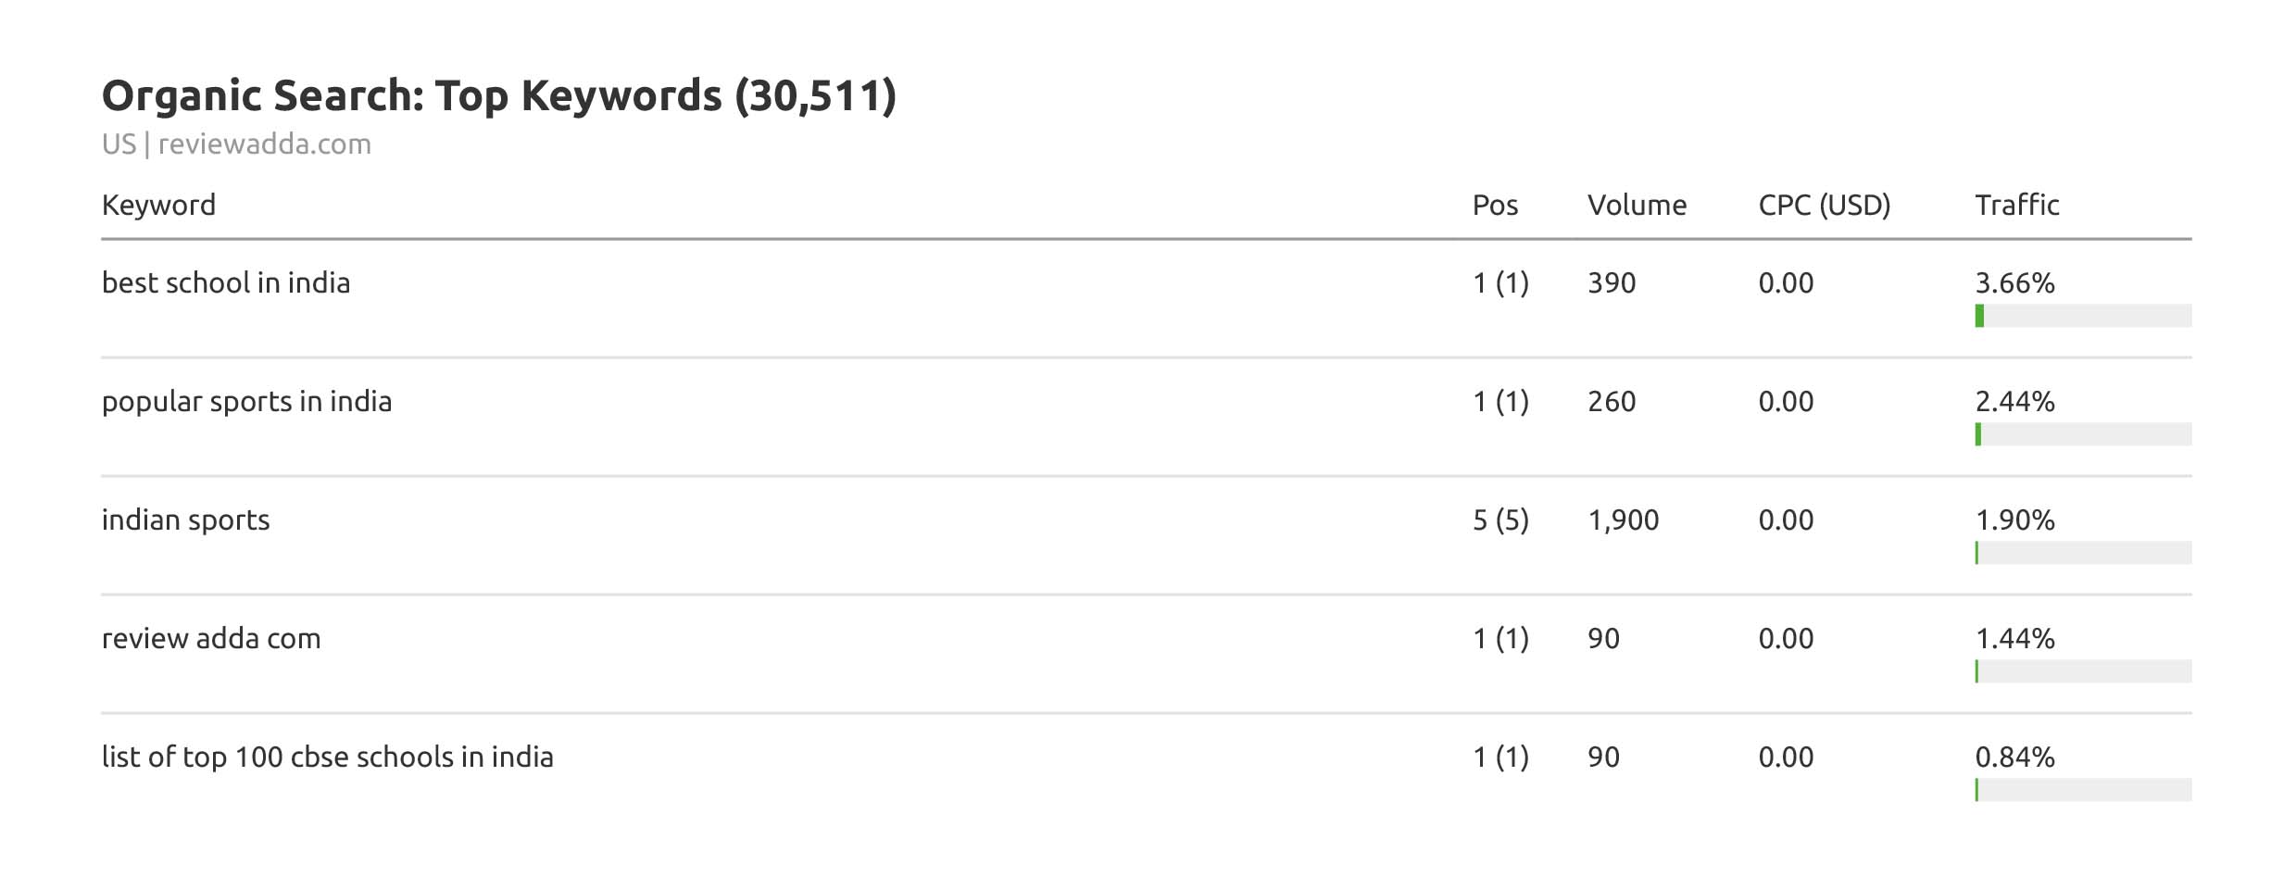Select the 390 volume value

[x=1612, y=282]
